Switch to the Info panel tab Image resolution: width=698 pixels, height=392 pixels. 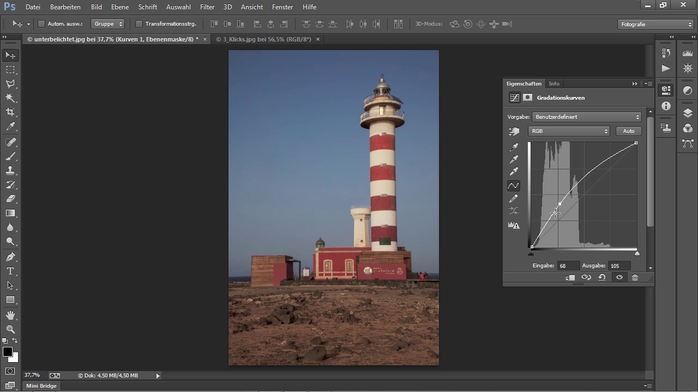pos(554,84)
